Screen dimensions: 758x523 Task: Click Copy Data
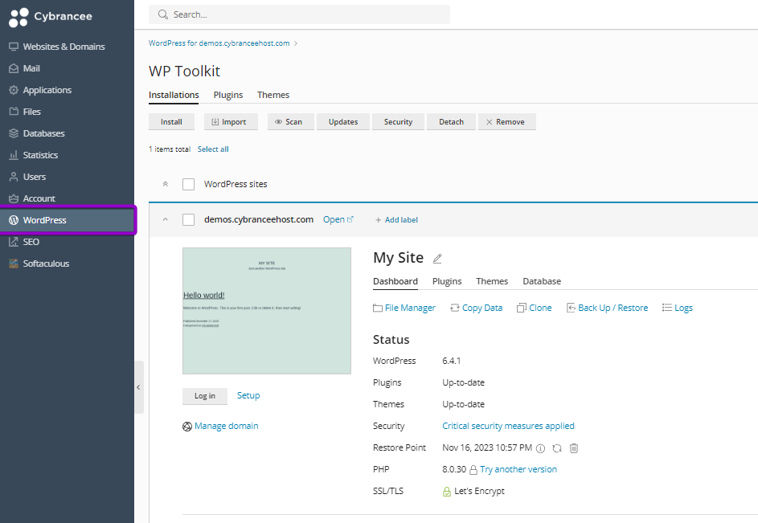point(476,308)
